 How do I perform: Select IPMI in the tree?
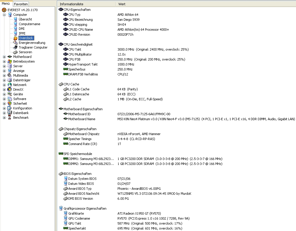[x=22, y=33]
